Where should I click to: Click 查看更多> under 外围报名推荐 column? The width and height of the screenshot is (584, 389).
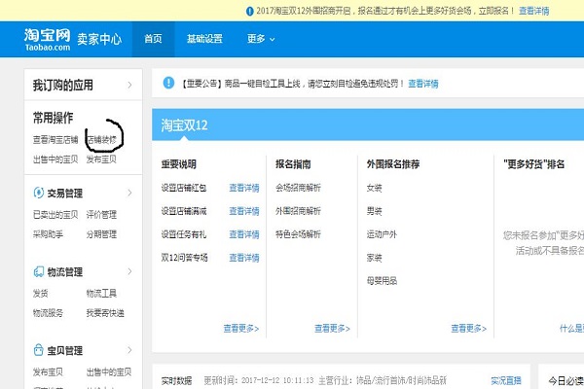(468, 329)
